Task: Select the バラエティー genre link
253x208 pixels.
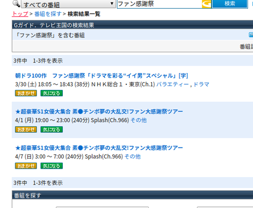Action: (x=173, y=84)
